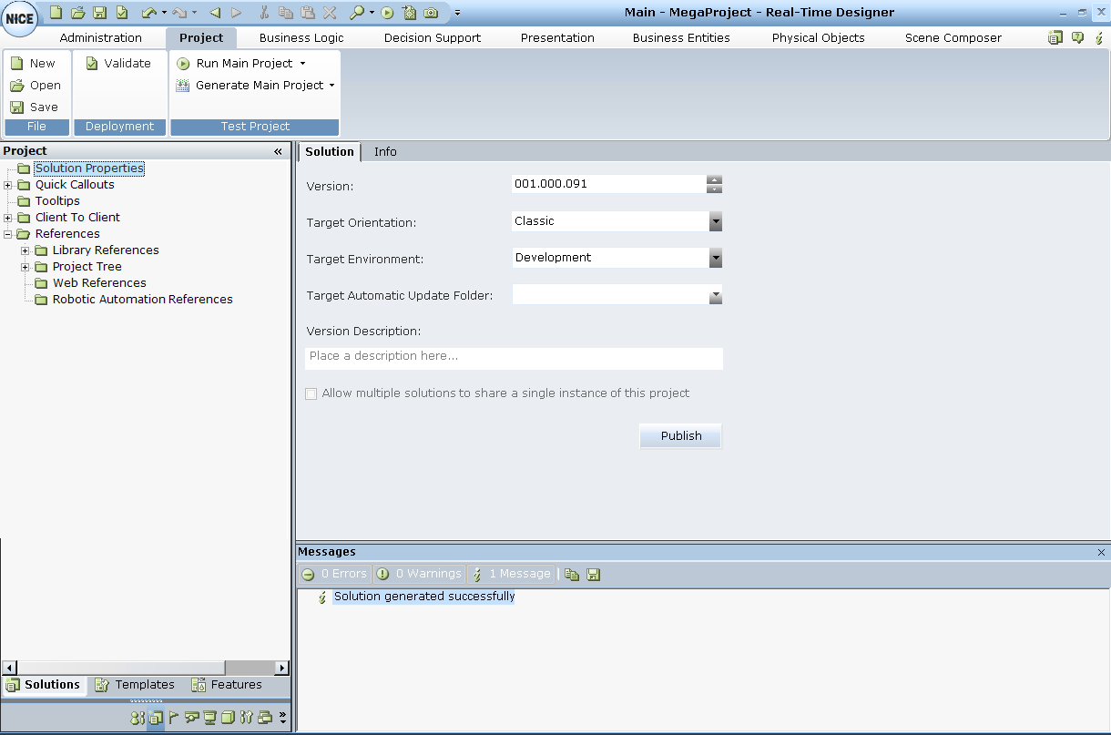Image resolution: width=1111 pixels, height=735 pixels.
Task: Click the green play icon in quick toolbar
Action: coord(387,13)
